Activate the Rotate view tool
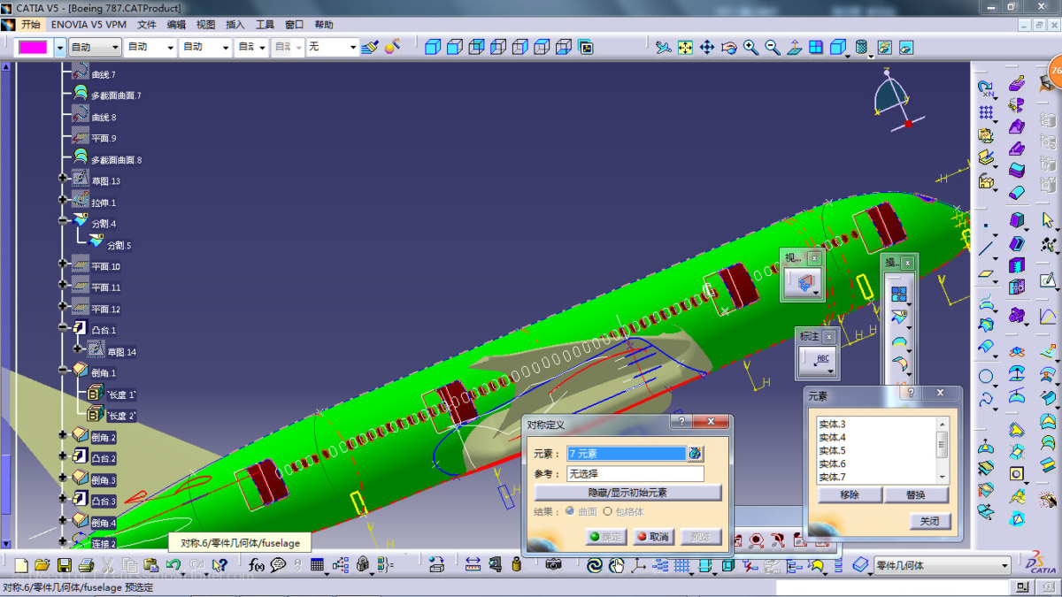The width and height of the screenshot is (1062, 597). 729,47
